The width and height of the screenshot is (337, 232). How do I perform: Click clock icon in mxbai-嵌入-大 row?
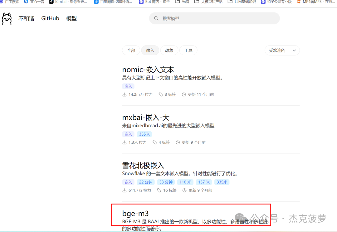click(x=178, y=143)
